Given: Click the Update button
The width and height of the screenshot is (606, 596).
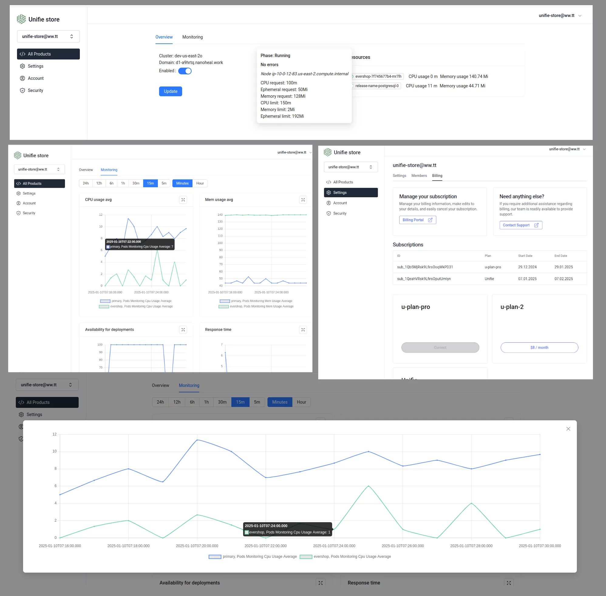Looking at the screenshot, I should (170, 91).
